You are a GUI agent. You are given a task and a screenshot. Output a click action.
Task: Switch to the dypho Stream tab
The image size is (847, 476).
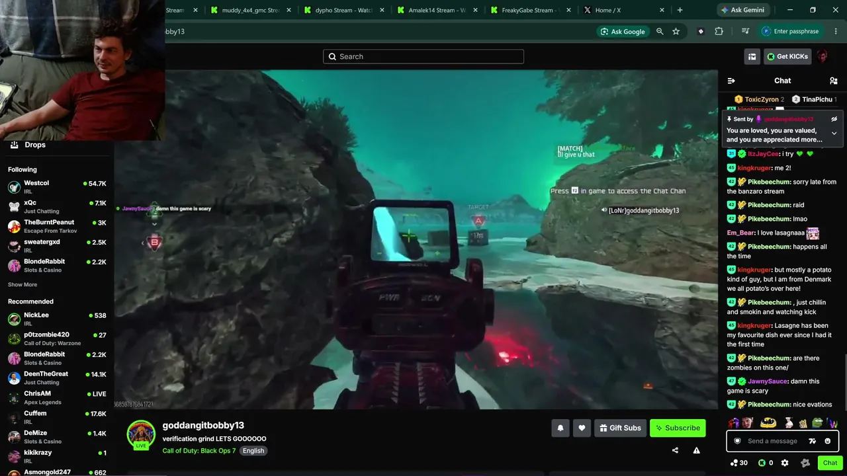pyautogui.click(x=344, y=10)
